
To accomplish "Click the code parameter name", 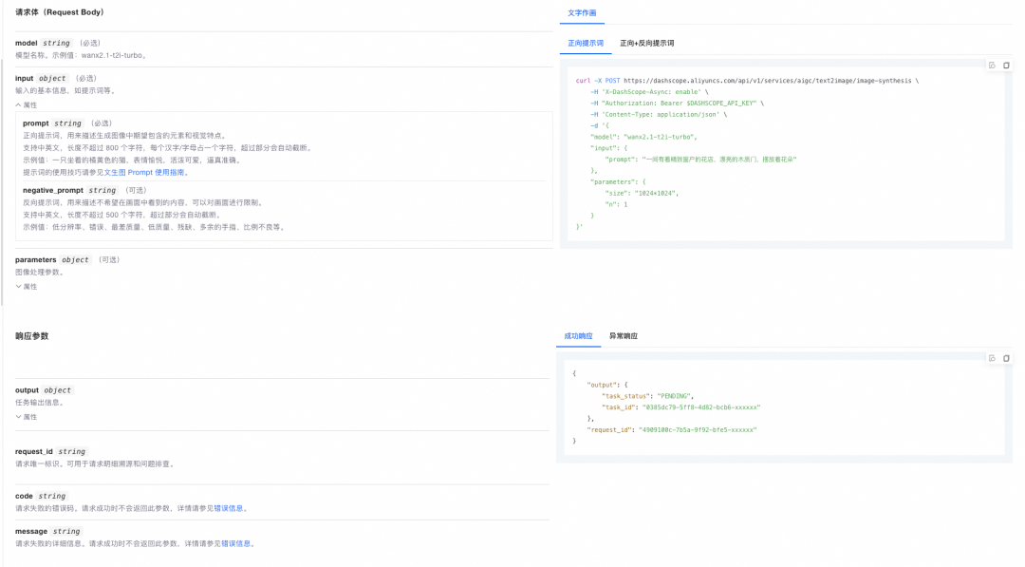I will (x=24, y=497).
